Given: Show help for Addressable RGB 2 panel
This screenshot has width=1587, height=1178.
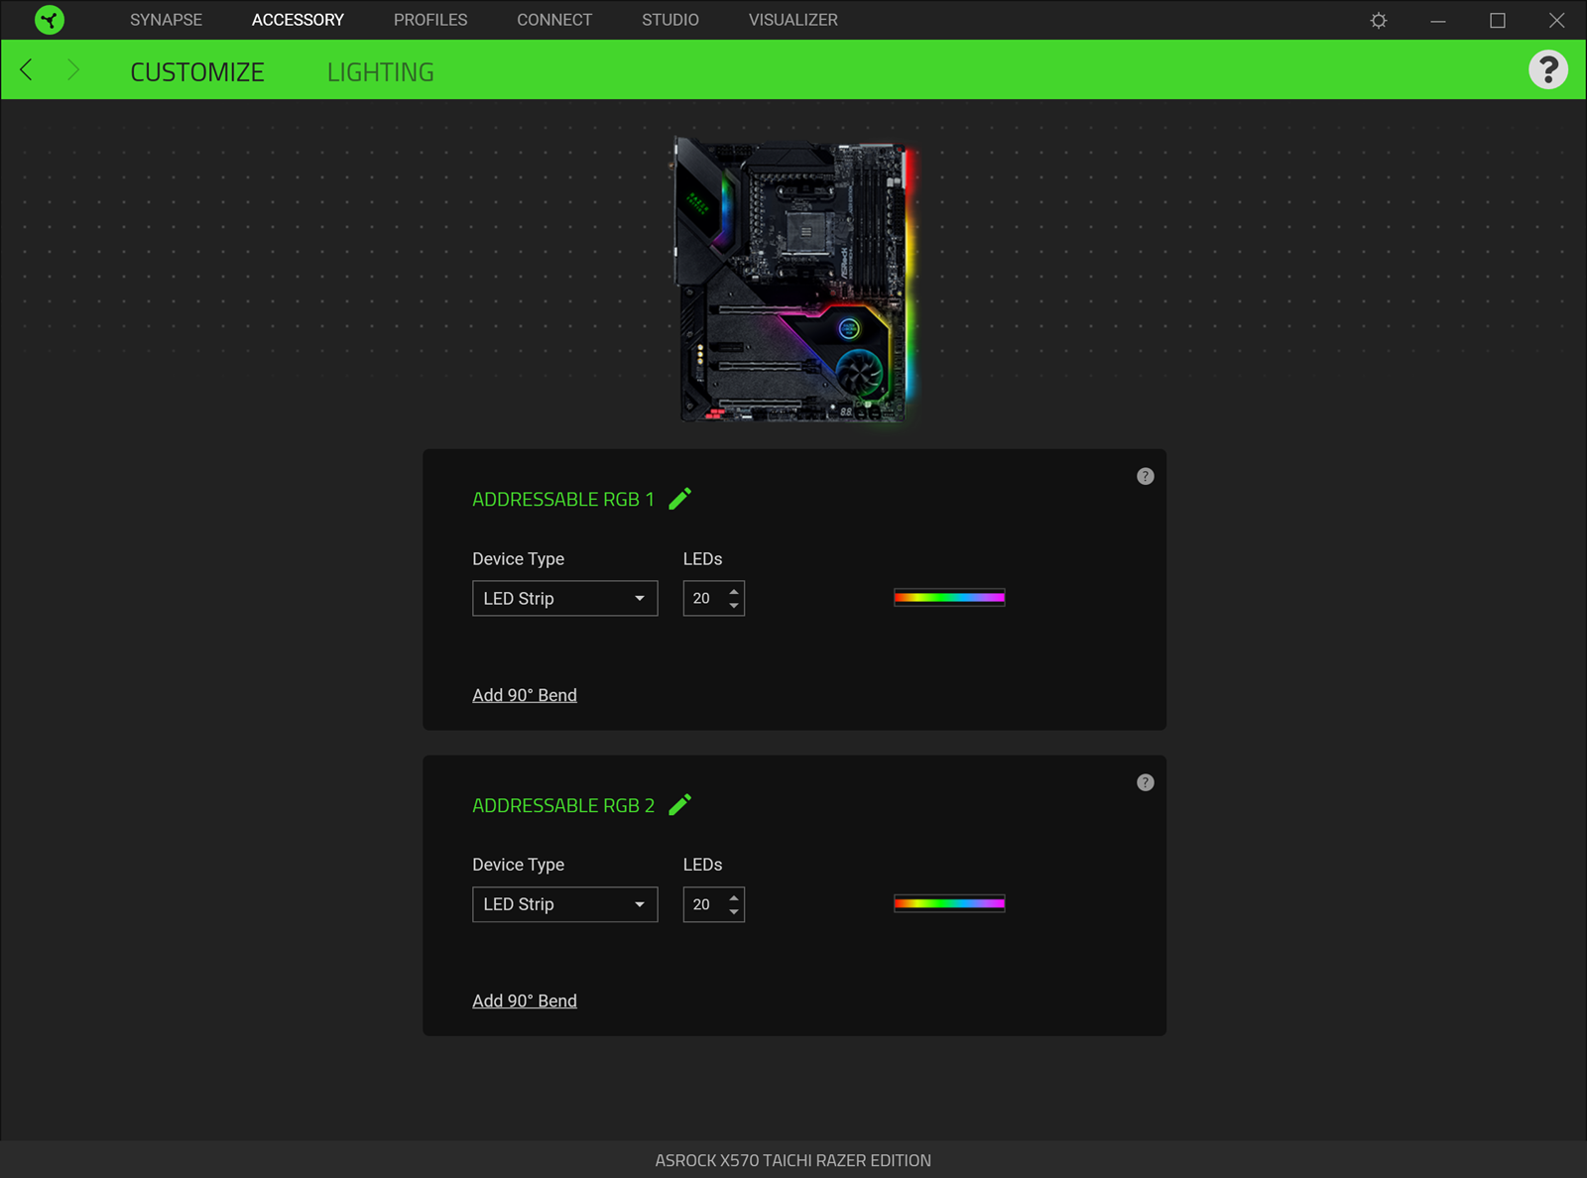Looking at the screenshot, I should pyautogui.click(x=1145, y=782).
